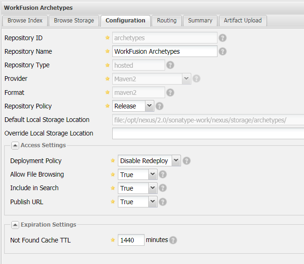Viewport: 304px width, 264px height.
Task: Collapse the Expiration Settings section
Action: click(x=15, y=225)
